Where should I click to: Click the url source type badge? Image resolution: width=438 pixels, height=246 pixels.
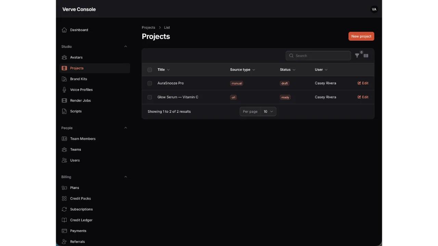point(233,97)
